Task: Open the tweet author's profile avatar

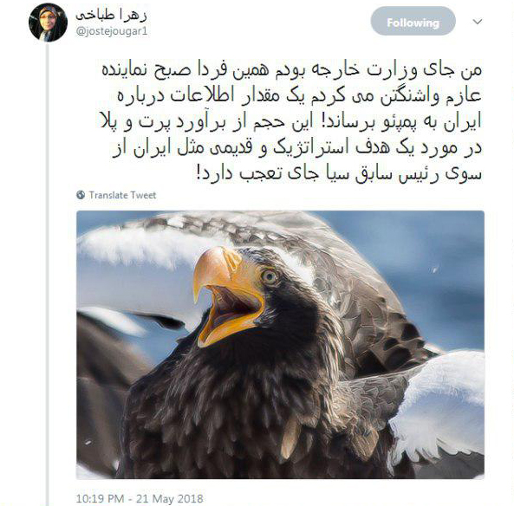Action: tap(49, 23)
